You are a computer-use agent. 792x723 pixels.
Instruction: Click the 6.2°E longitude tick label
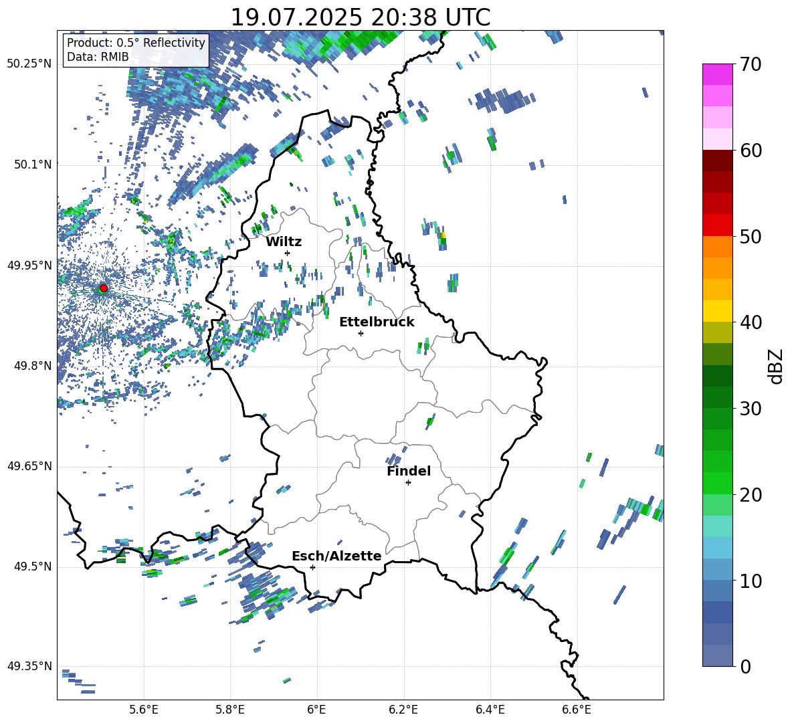(x=403, y=710)
